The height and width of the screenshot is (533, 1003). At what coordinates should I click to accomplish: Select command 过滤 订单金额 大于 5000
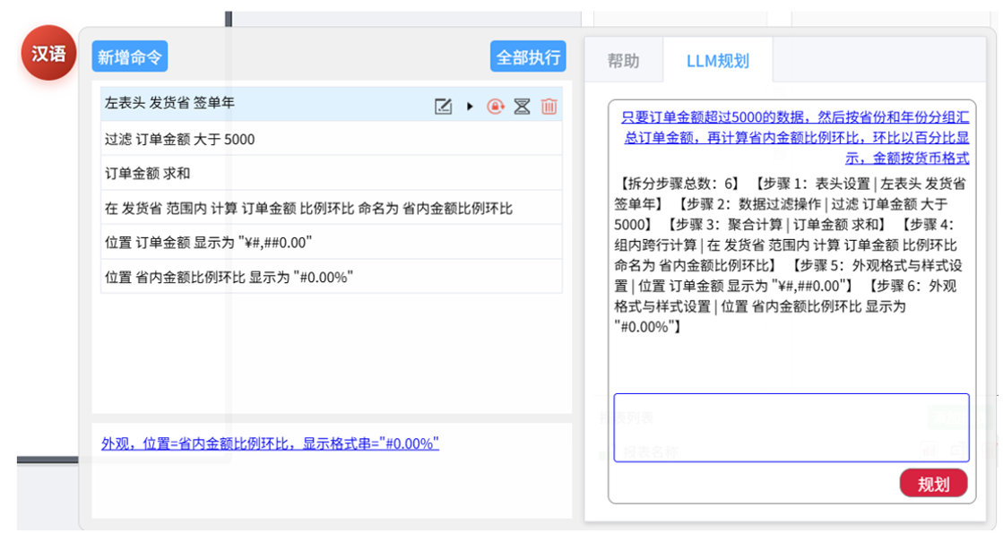[332, 139]
